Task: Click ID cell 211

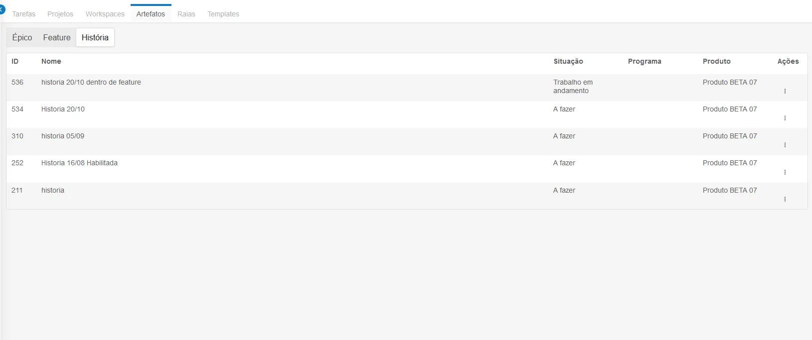Action: [17, 190]
